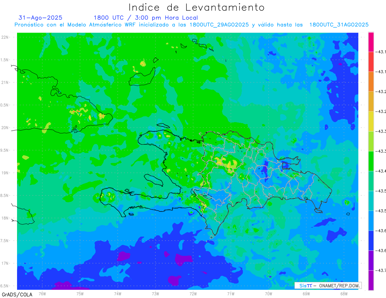
Task: Click the title 'Indice de Levantamiento'
Action: pyautogui.click(x=197, y=7)
